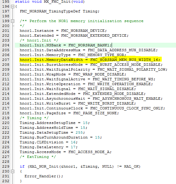This screenshot has height=184, width=176.
Task: Click Timing.AccessMode identifier
Action: (40, 152)
